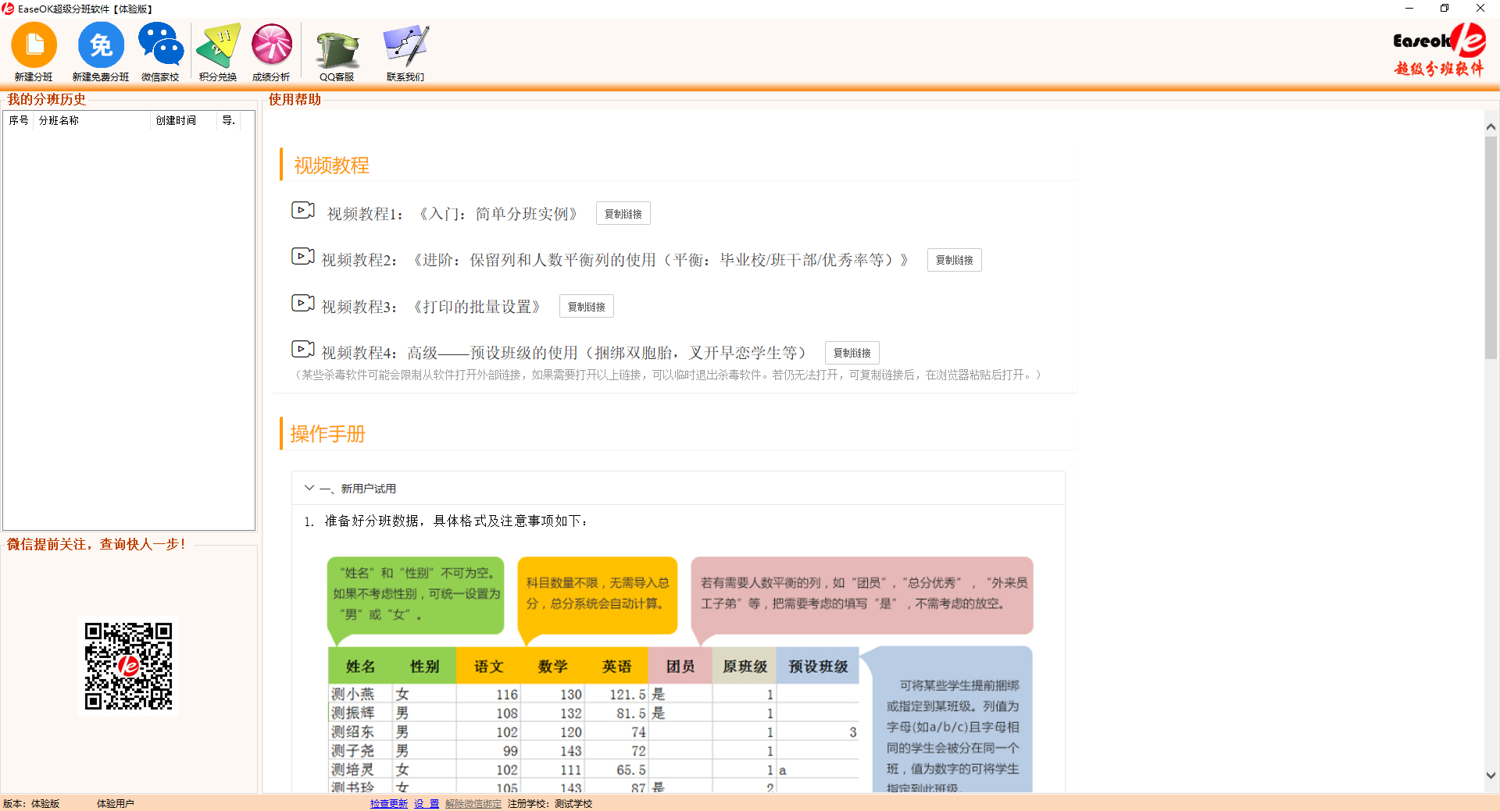
Task: Click the 检查更新 link in status bar
Action: [389, 803]
